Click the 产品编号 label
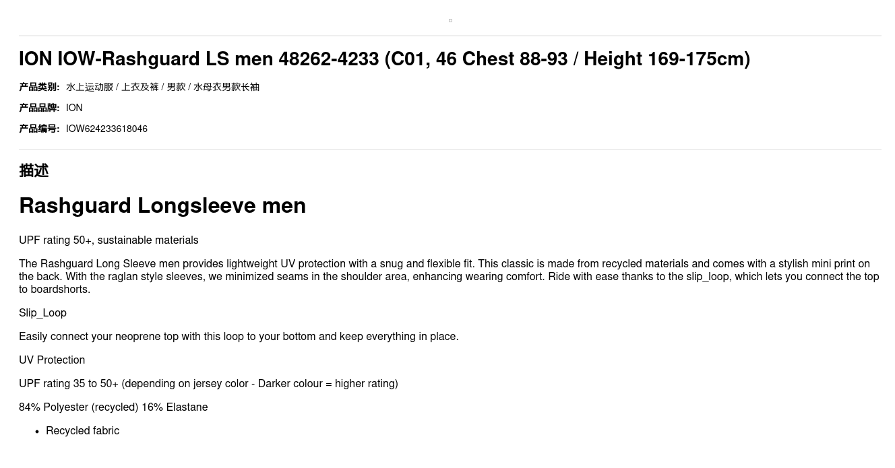Viewport: 895px width, 468px height. pos(39,129)
